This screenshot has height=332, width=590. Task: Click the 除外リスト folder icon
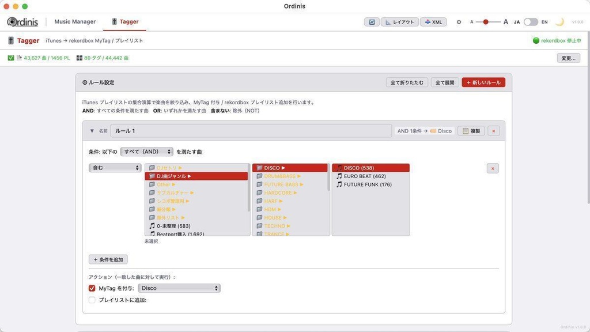(x=152, y=217)
